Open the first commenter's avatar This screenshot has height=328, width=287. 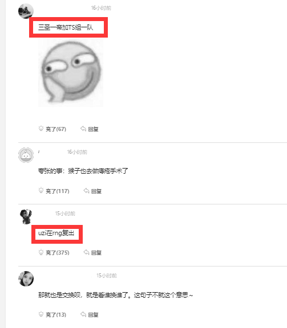point(26,11)
